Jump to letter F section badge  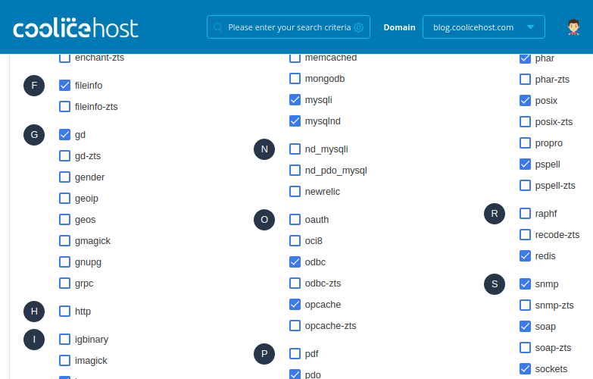pyautogui.click(x=34, y=86)
